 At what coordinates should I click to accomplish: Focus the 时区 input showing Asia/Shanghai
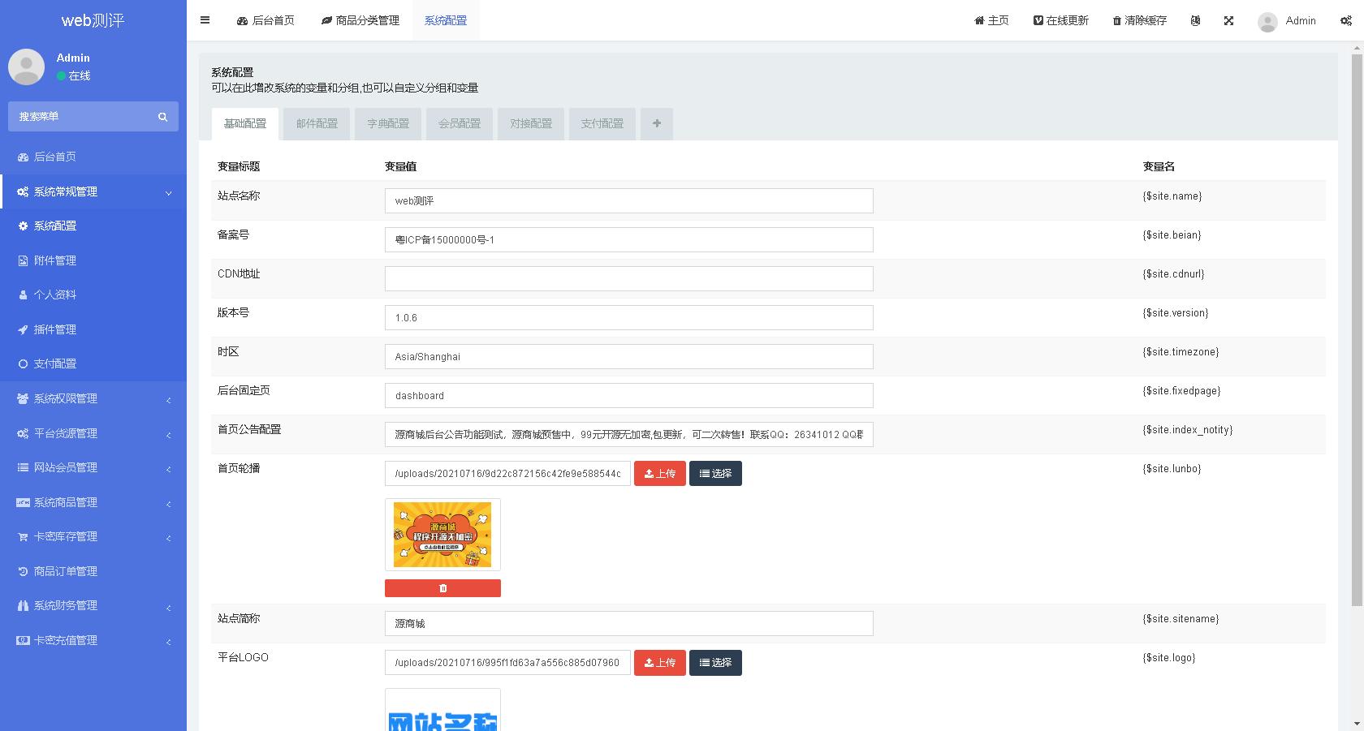[629, 356]
